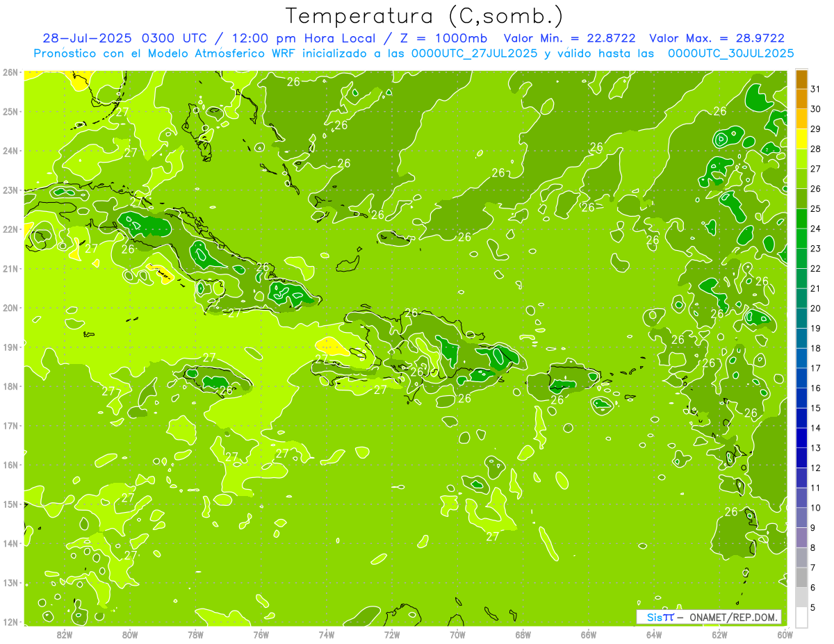Click the light green swatch between 27 and 28
Screen dimensions: 834x644
(802, 158)
